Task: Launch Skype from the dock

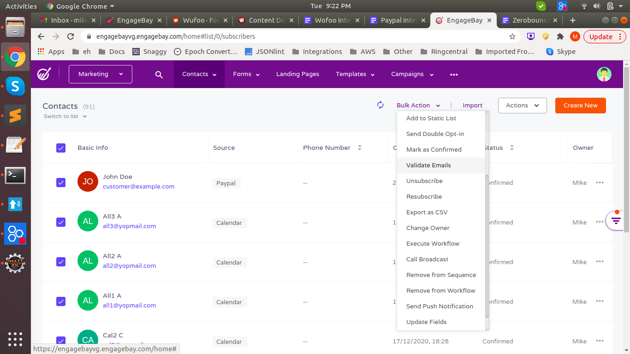Action: pos(15,86)
